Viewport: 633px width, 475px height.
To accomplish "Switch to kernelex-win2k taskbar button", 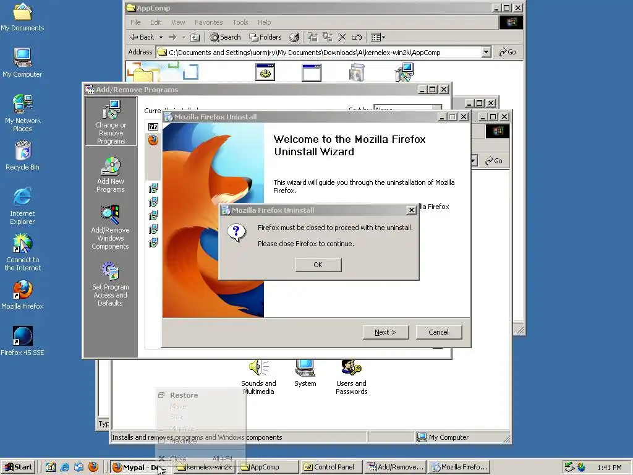I will pos(205,468).
